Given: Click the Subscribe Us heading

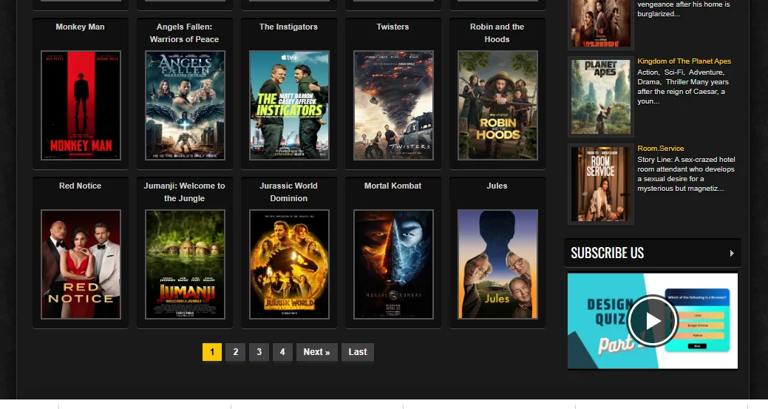Looking at the screenshot, I should (x=608, y=253).
